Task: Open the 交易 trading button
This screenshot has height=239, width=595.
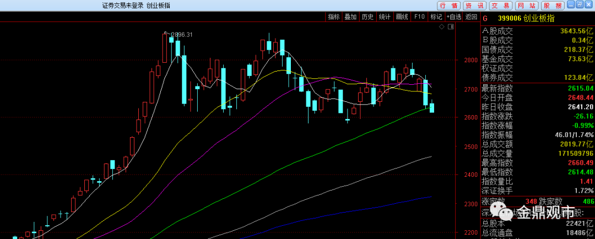Action: [500, 6]
